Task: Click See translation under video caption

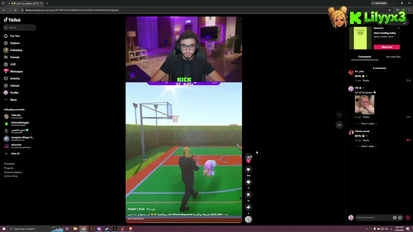Action: click(x=136, y=219)
